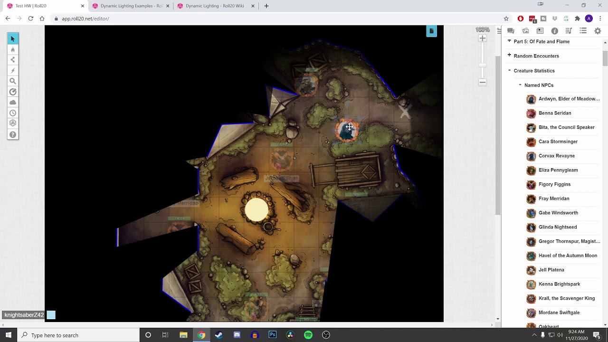Click Mordane Swiftgale's portrait thumbnail

531,313
